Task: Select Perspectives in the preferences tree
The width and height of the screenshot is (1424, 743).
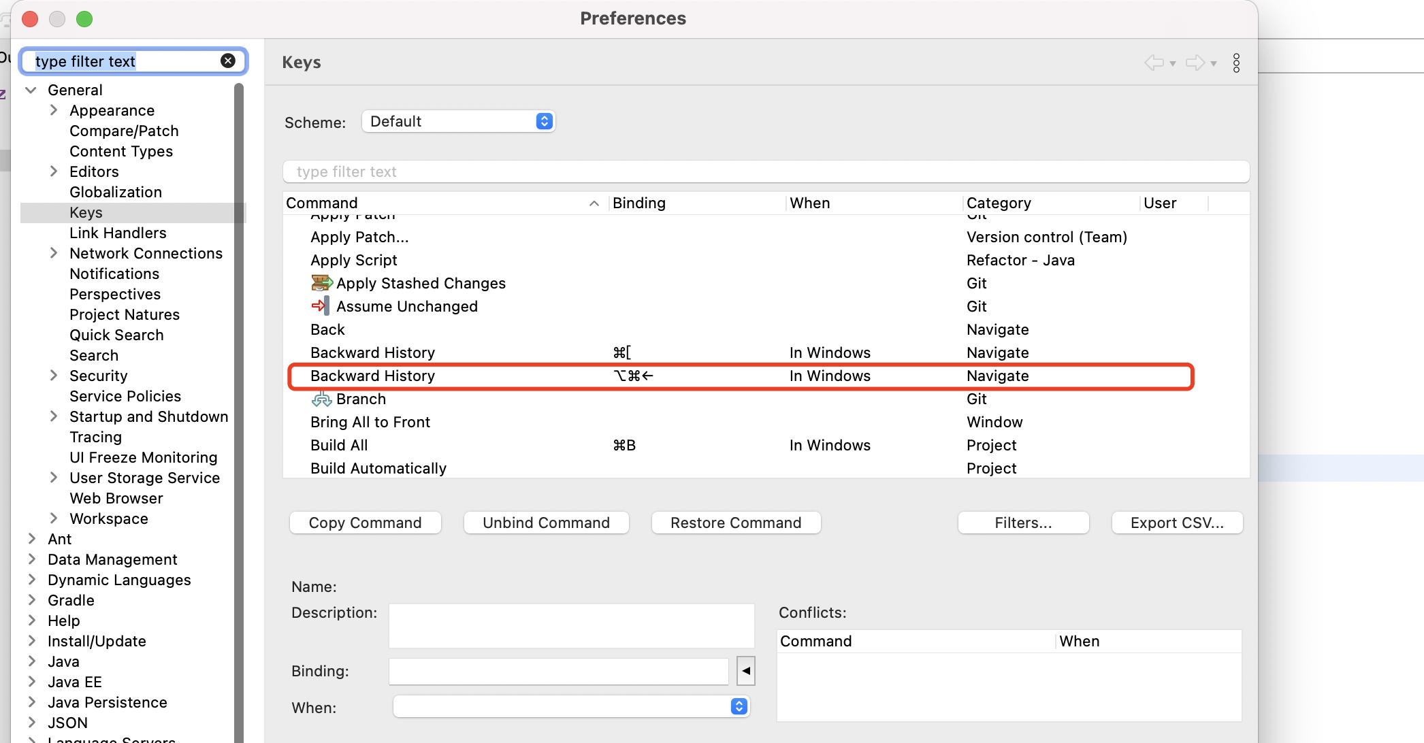Action: pyautogui.click(x=115, y=294)
